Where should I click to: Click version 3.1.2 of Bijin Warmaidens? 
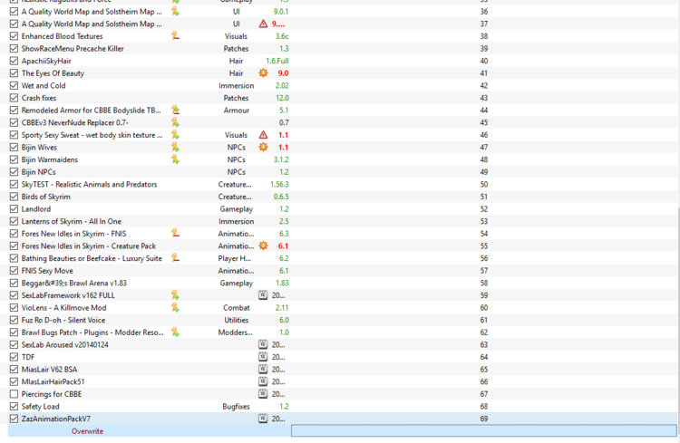(281, 159)
